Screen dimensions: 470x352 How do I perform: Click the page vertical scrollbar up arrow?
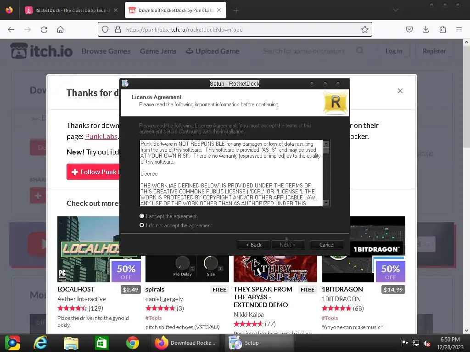466,42
